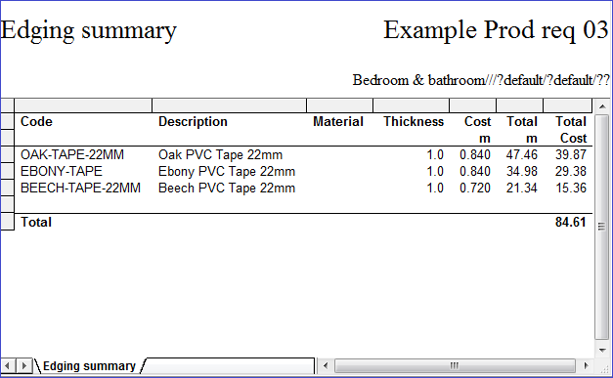
Task: Click the Thickness column header
Action: (x=414, y=121)
